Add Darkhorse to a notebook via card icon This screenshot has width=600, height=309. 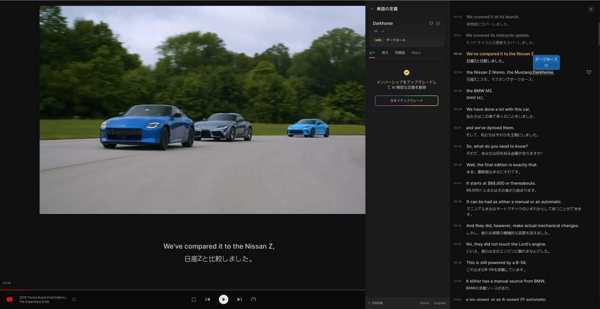pos(438,23)
